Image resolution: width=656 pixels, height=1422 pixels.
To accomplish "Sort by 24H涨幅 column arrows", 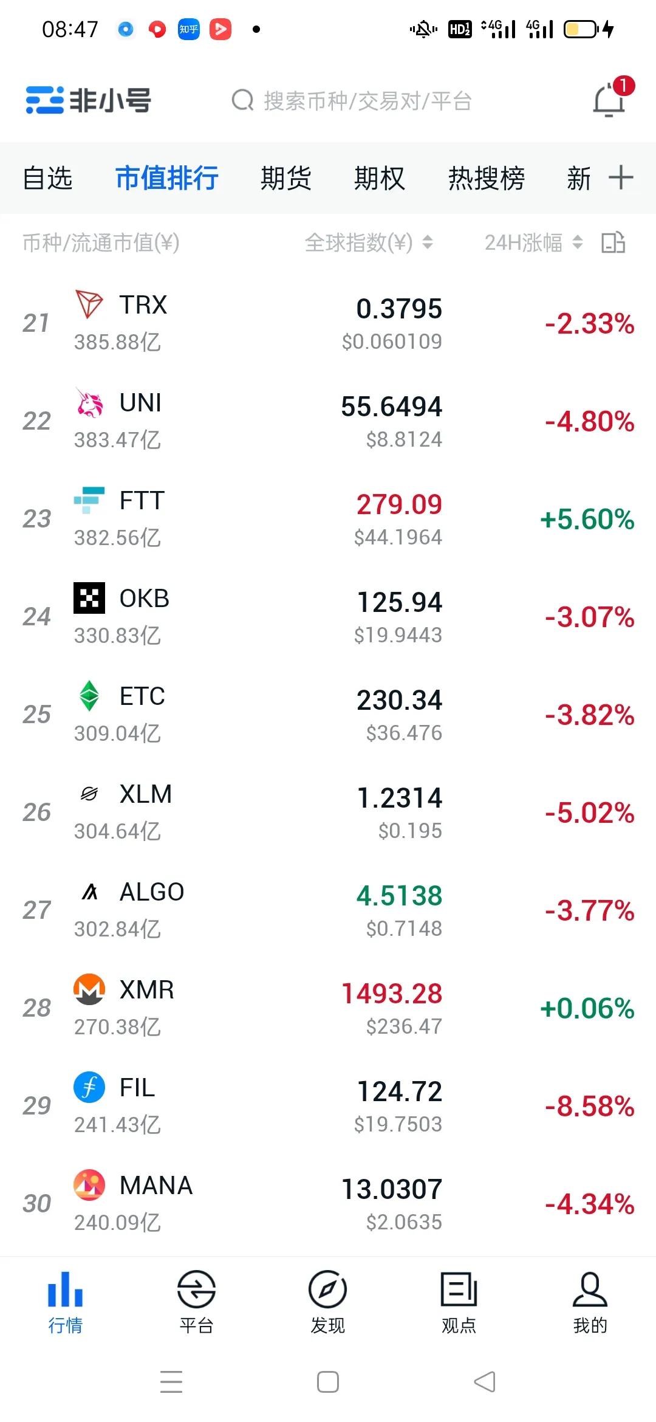I will click(578, 242).
